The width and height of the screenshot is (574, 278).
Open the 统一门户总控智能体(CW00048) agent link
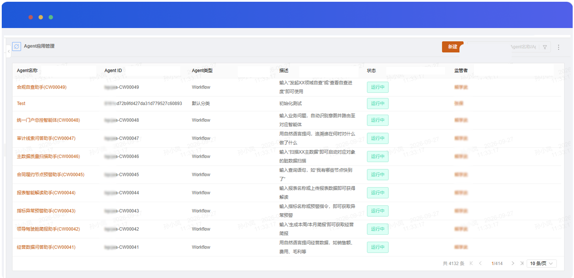pos(48,120)
